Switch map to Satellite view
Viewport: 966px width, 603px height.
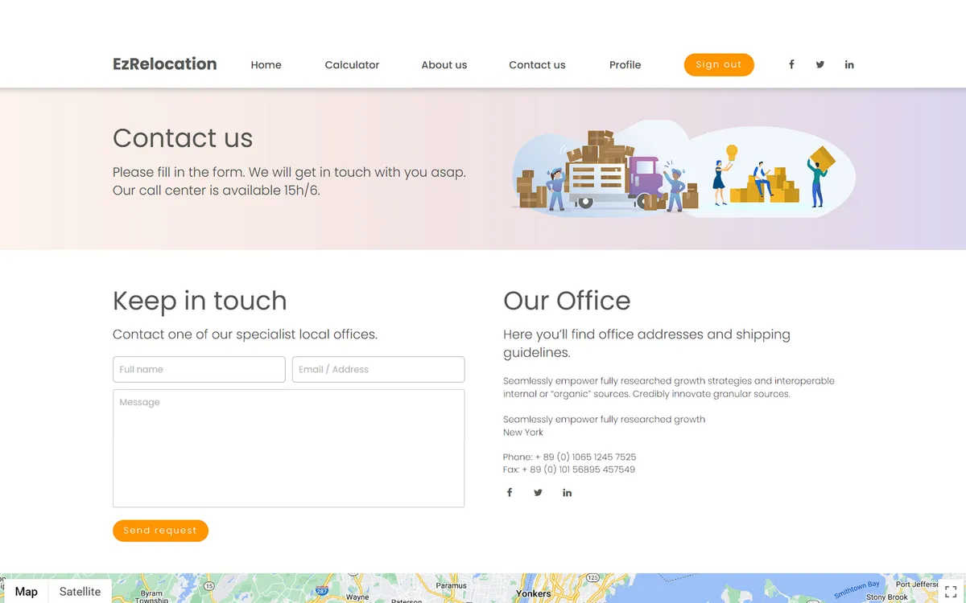[80, 591]
